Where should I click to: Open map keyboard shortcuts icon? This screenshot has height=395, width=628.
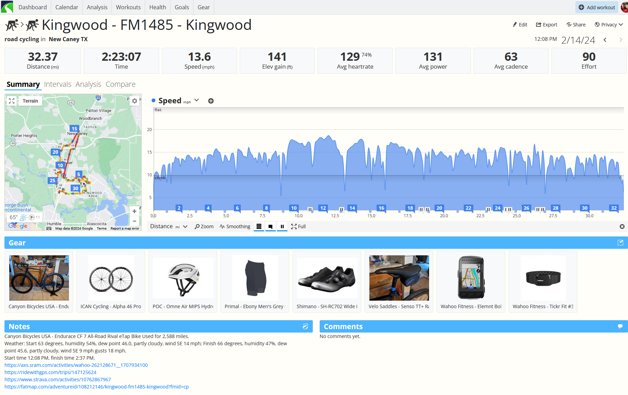49,228
